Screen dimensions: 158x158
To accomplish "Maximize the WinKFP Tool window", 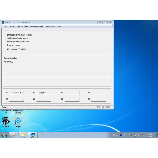I will click(105, 23).
